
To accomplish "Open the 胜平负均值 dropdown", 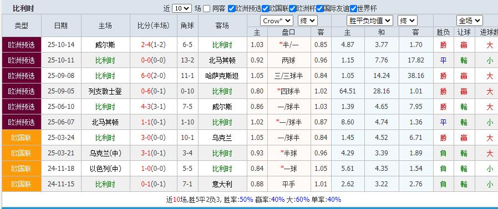I will coord(370,21).
